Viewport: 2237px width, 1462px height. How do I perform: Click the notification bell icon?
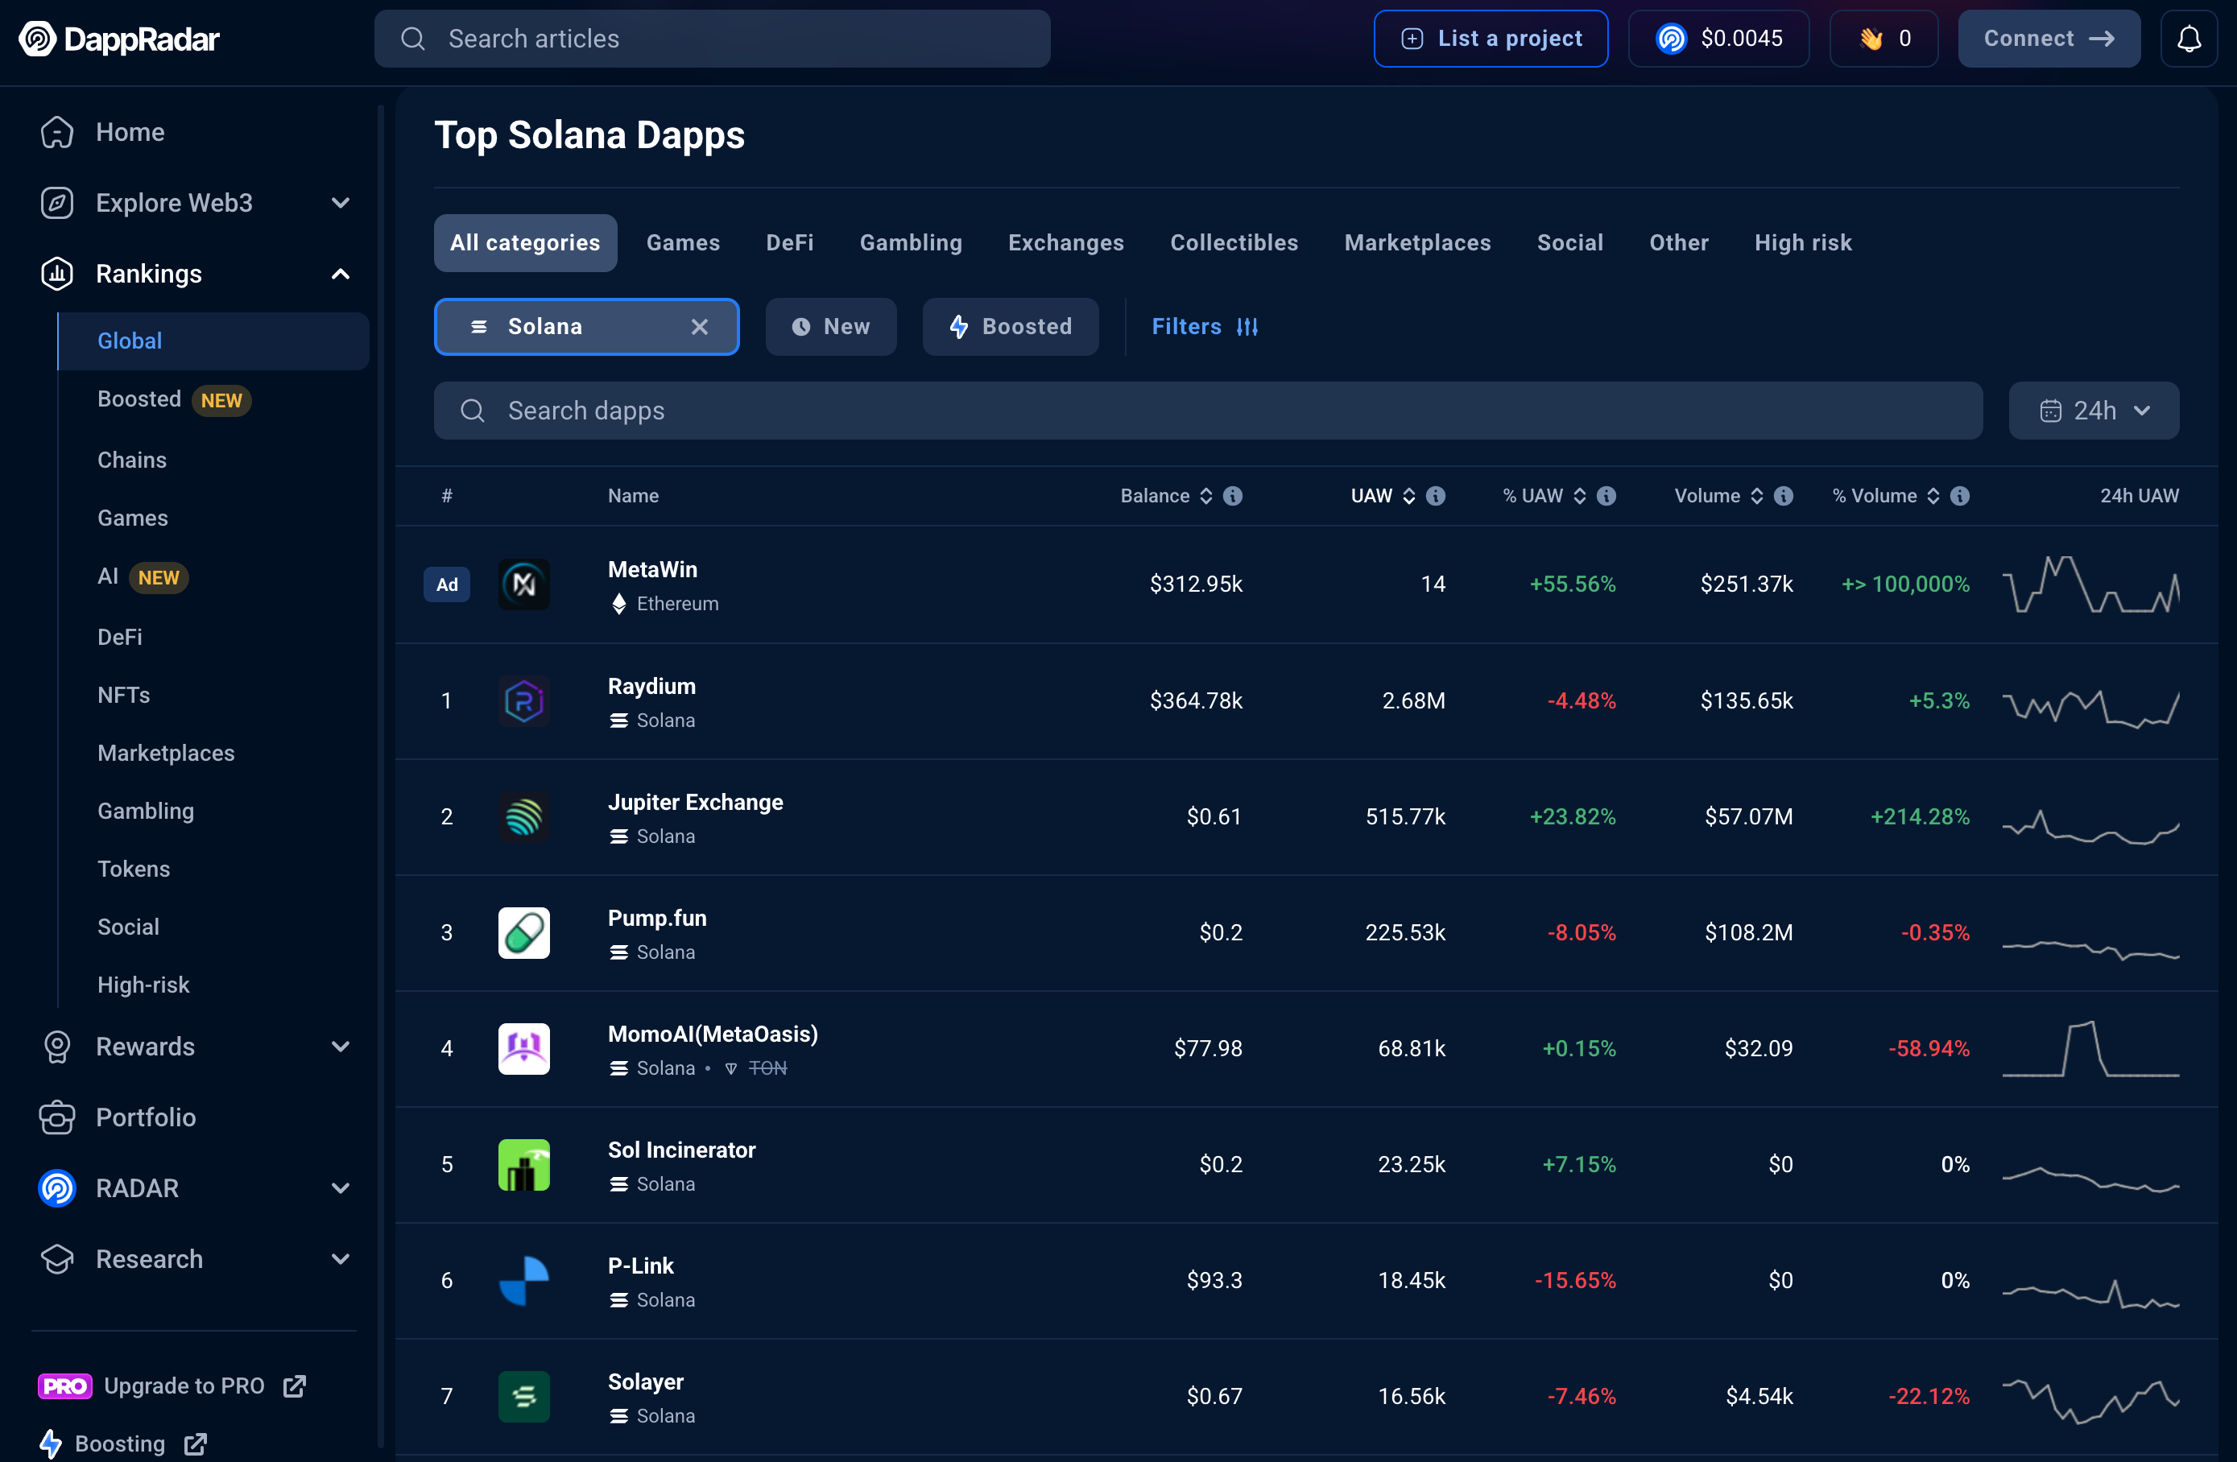tap(2188, 39)
